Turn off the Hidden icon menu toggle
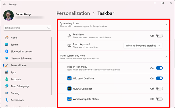This screenshot has height=108, width=175. [x=159, y=68]
